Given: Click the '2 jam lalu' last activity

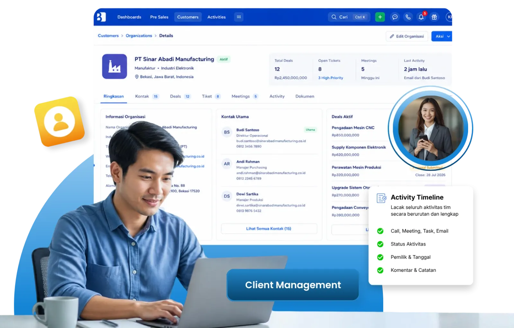Looking at the screenshot, I should [415, 69].
